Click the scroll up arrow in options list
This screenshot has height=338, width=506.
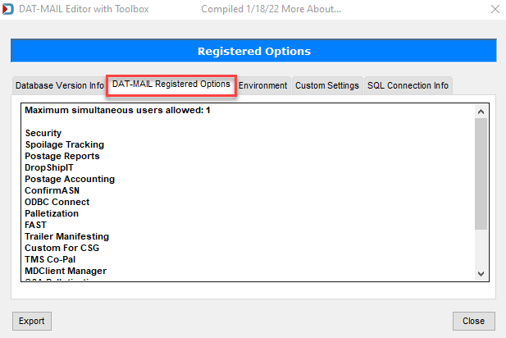tap(481, 112)
